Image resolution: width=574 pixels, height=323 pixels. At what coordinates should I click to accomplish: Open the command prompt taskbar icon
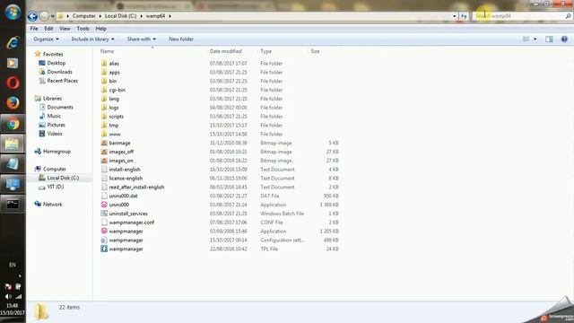13,204
